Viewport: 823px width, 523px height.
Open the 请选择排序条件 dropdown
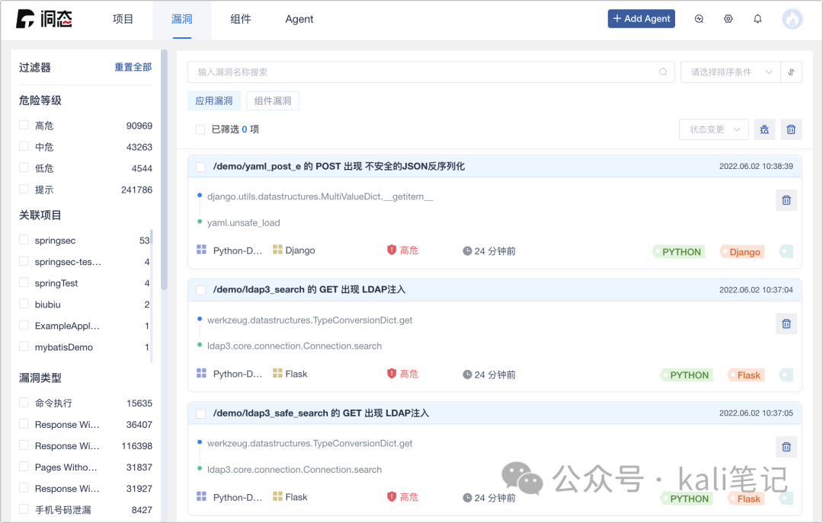[731, 72]
